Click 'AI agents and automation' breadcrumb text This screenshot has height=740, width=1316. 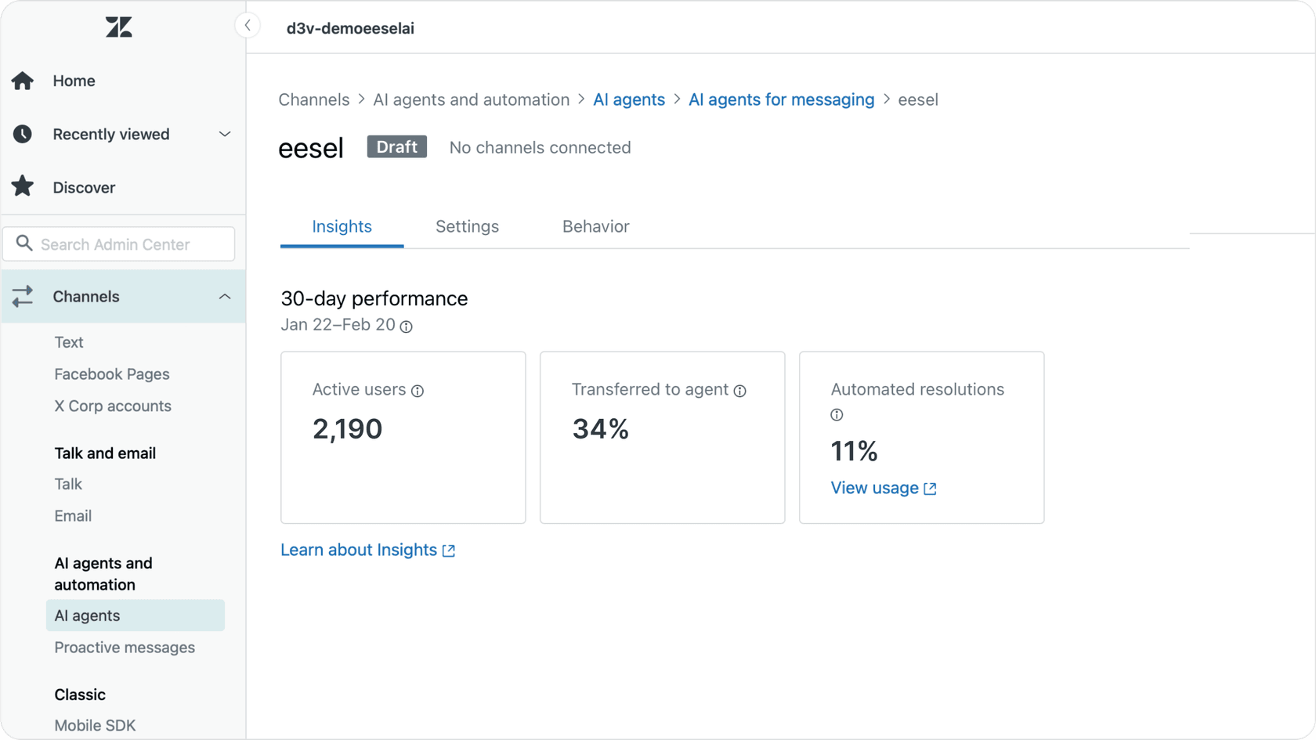472,99
